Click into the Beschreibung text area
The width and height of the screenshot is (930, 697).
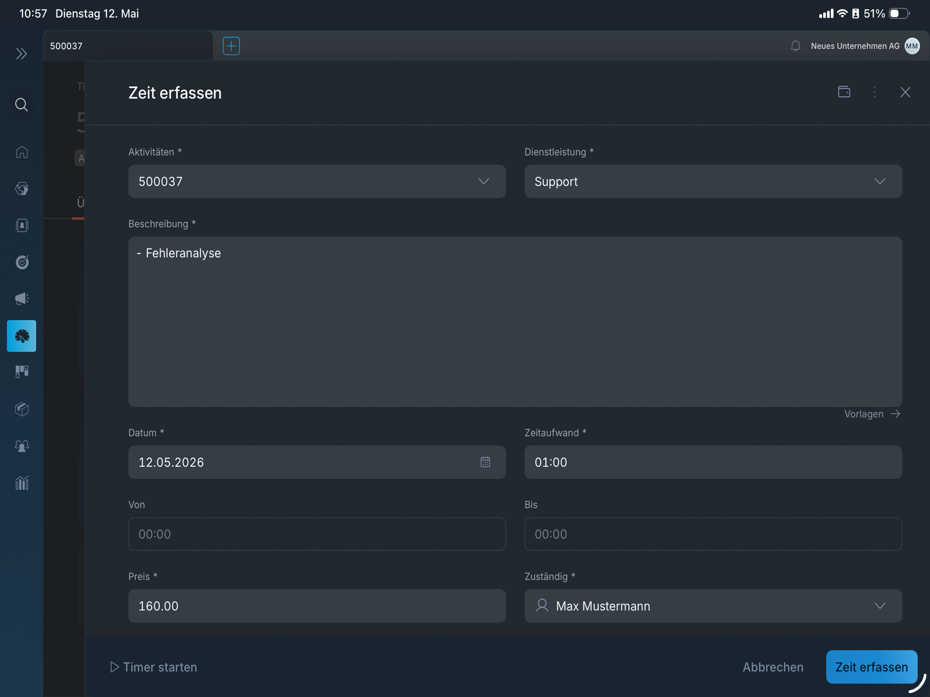pos(515,321)
